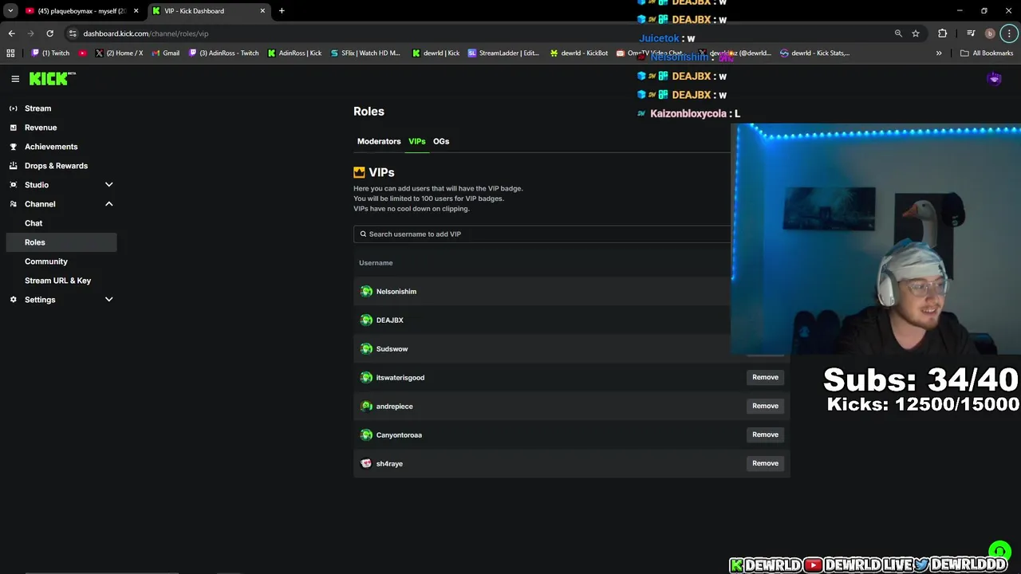Click Nelsonishim avatar icon
1021x574 pixels.
click(x=366, y=291)
